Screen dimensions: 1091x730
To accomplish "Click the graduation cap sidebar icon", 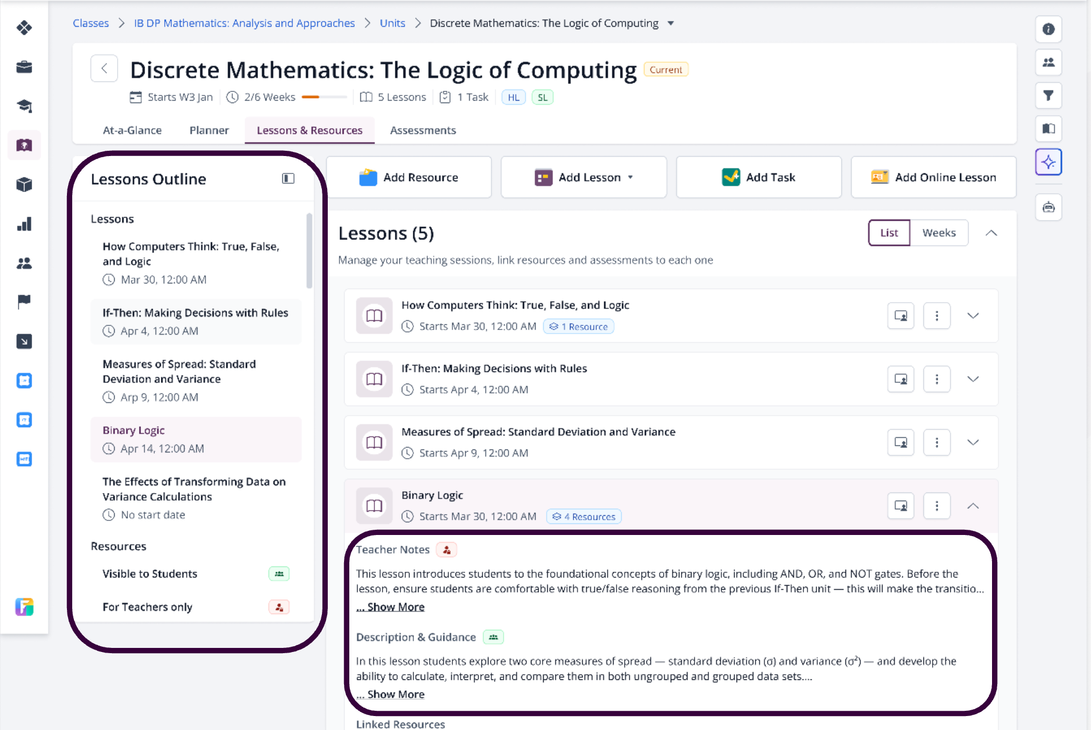I will [24, 106].
